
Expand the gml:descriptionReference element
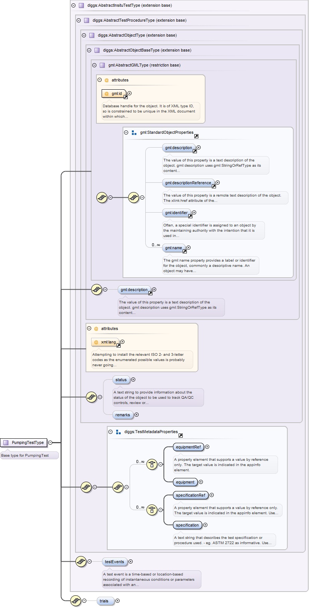(x=217, y=183)
